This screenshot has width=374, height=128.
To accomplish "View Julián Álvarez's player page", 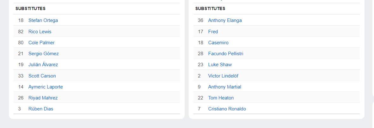I will (43, 65).
